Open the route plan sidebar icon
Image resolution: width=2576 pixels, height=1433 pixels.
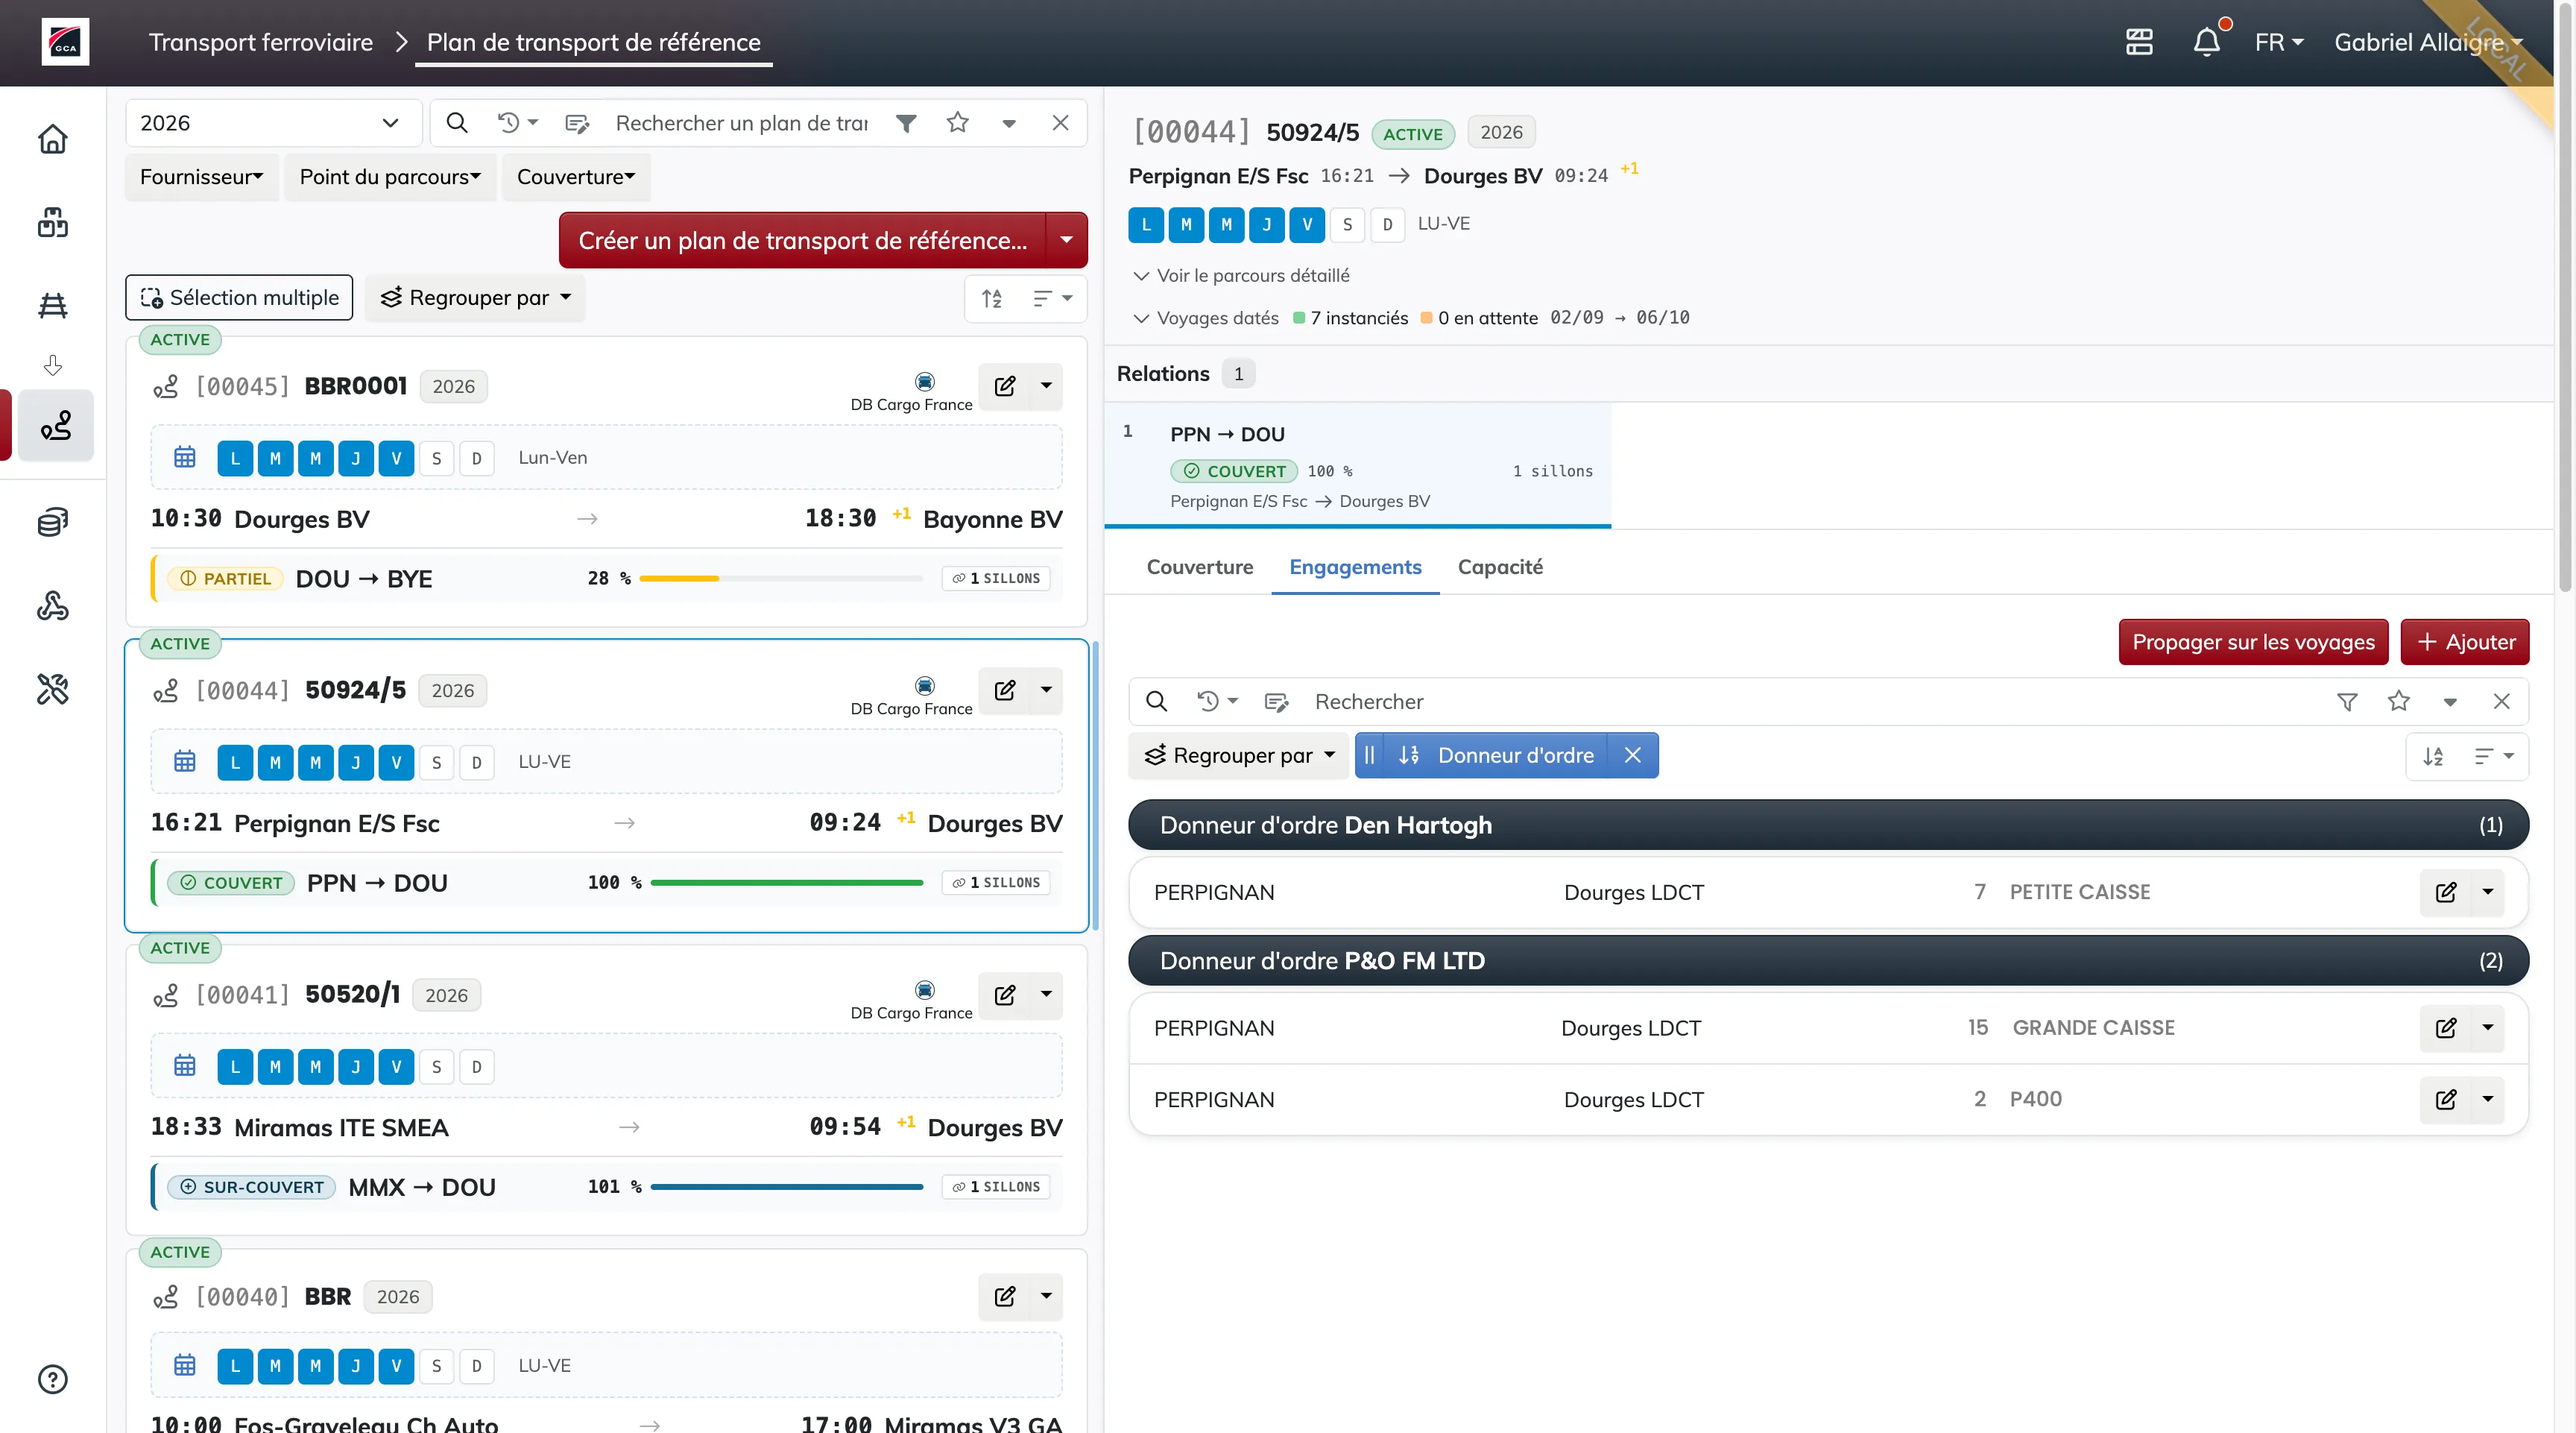click(56, 426)
